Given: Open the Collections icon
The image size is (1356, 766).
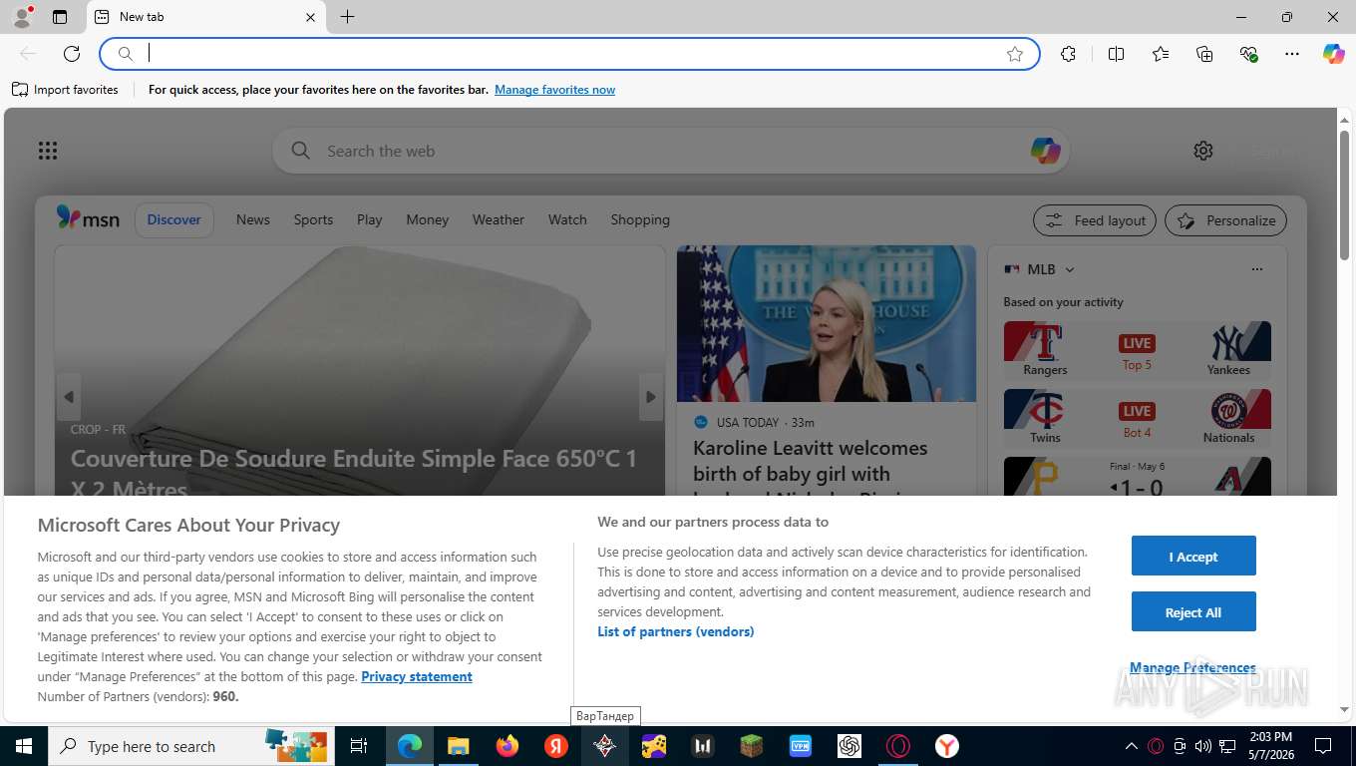Looking at the screenshot, I should 1204,54.
